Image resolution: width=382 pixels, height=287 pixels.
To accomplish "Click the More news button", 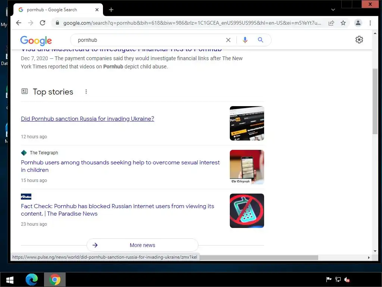I will [x=143, y=245].
